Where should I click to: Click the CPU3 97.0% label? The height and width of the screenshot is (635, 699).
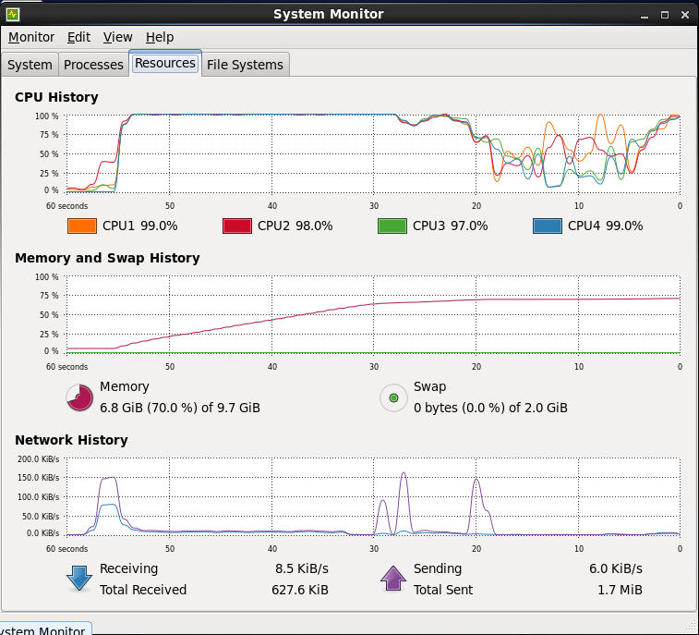451,226
